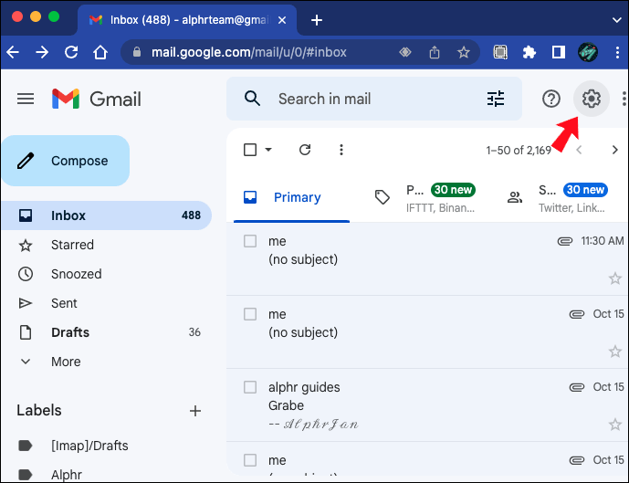
Task: Open the Starred folder
Action: [x=107, y=245]
